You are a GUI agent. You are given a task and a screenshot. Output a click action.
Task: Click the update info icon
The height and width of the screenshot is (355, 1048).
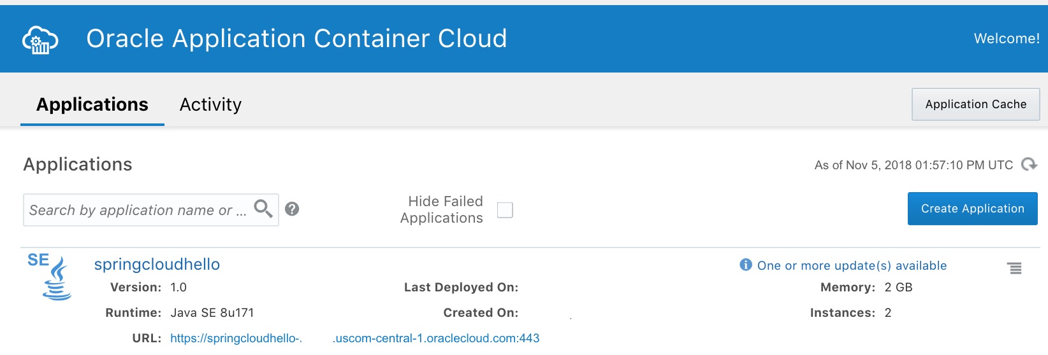[x=745, y=265]
